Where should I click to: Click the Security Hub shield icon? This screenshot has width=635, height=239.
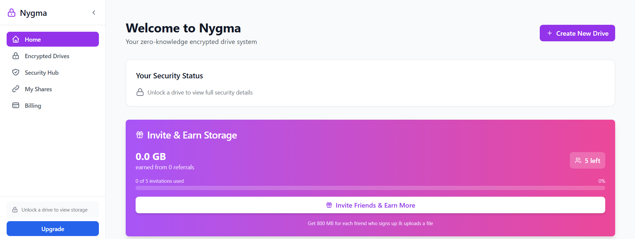tap(16, 72)
